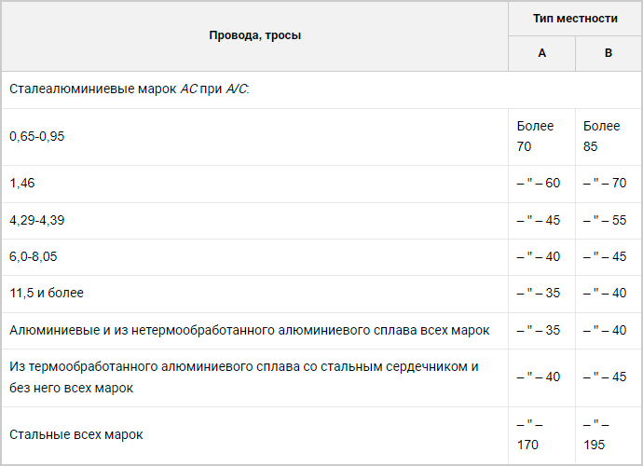Select the 'Тип местности' header cell
This screenshot has width=643, height=466.
pyautogui.click(x=575, y=19)
